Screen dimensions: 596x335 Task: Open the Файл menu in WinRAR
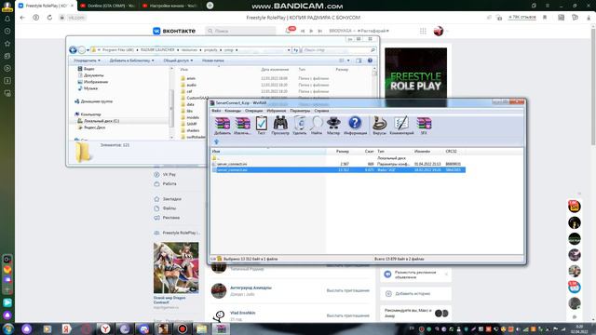click(x=216, y=111)
